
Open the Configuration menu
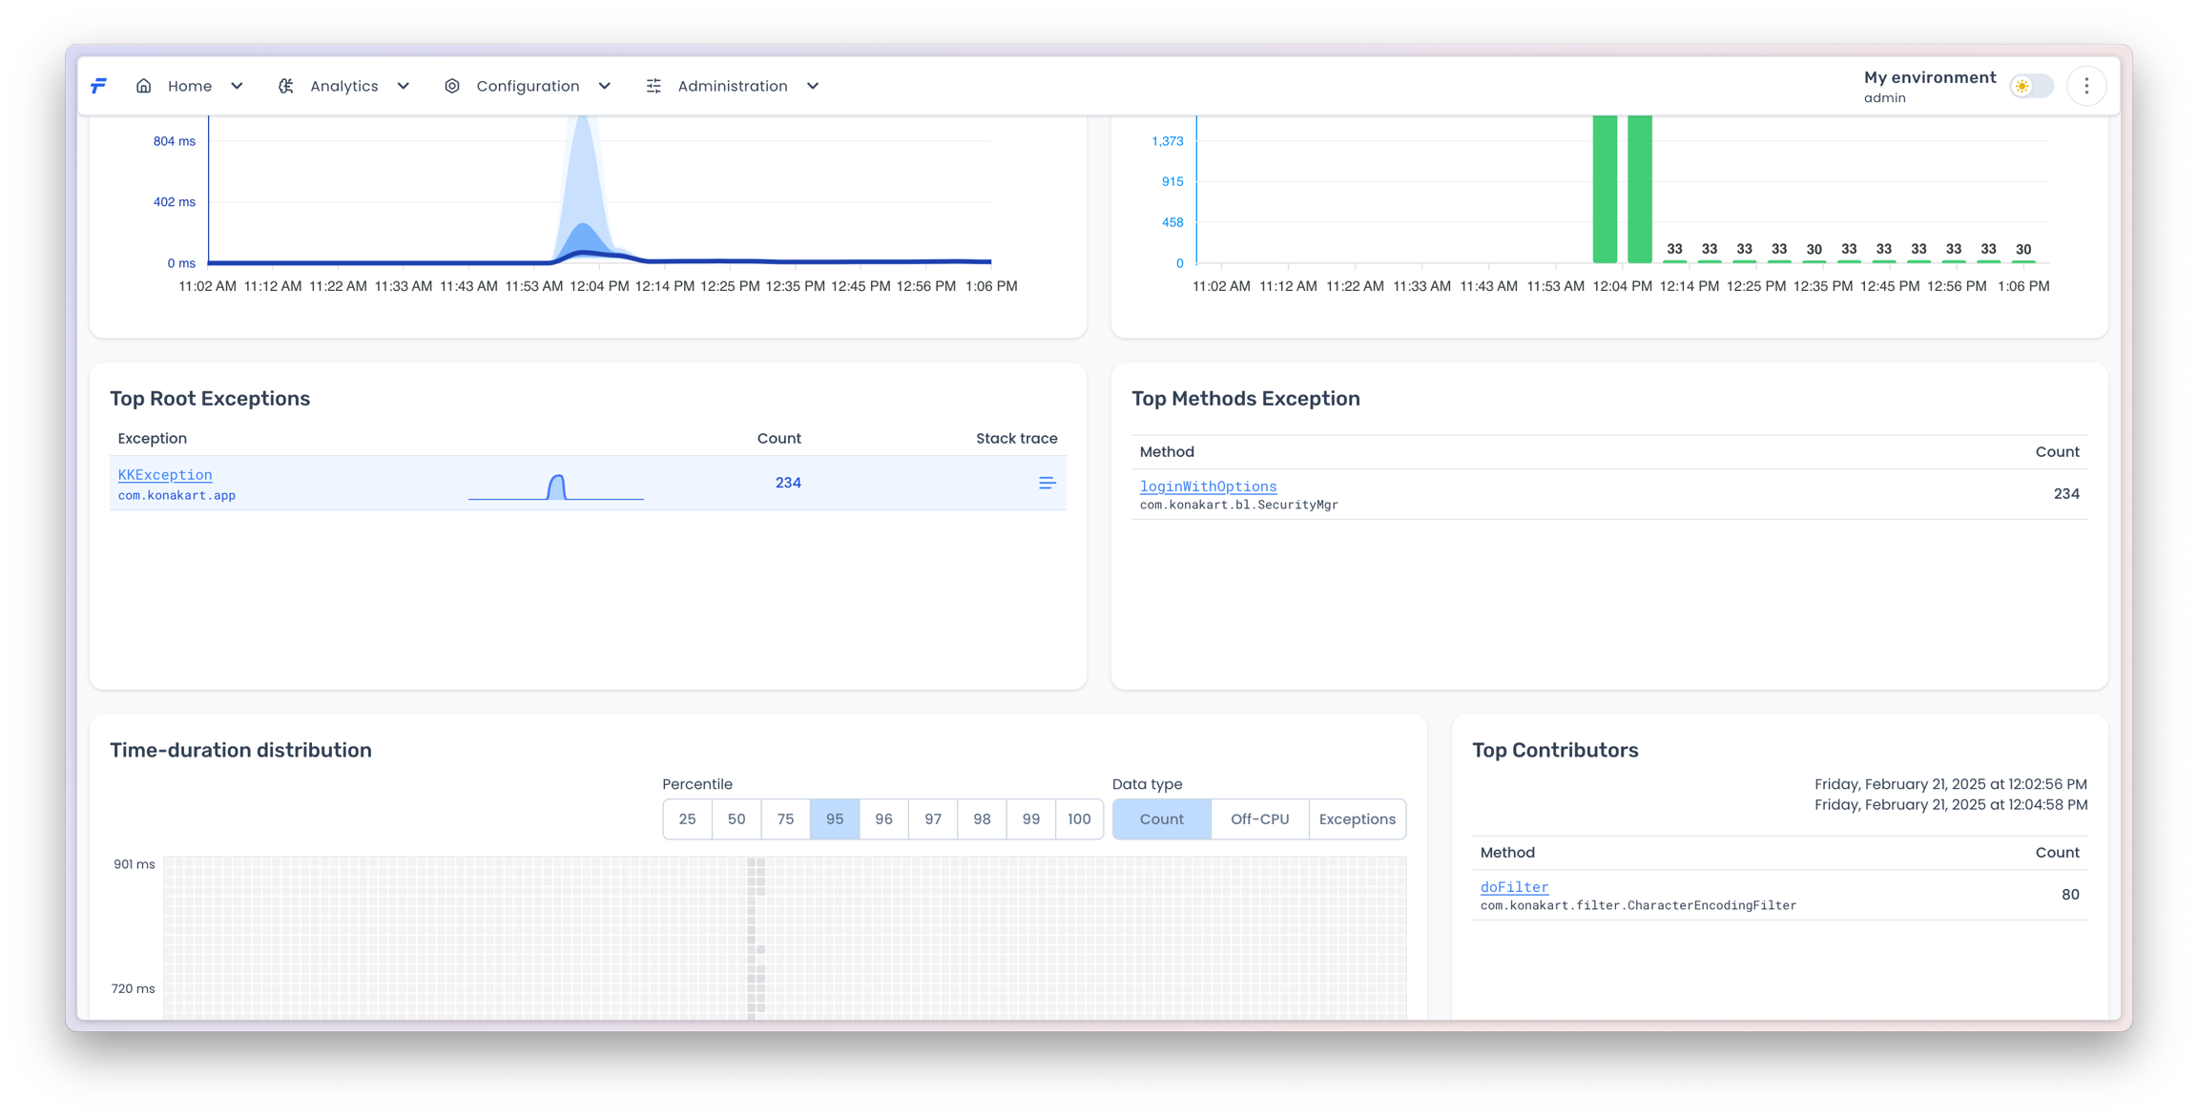(528, 86)
